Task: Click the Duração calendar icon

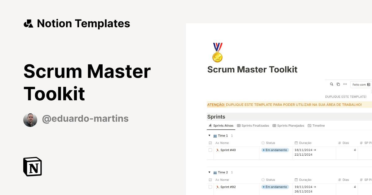Action: click(x=296, y=143)
